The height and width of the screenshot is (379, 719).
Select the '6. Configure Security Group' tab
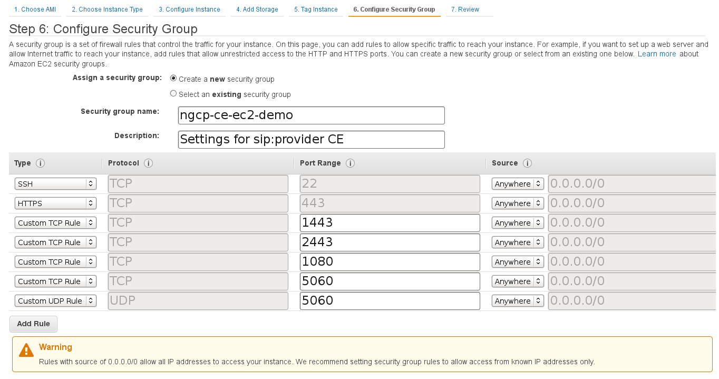394,9
